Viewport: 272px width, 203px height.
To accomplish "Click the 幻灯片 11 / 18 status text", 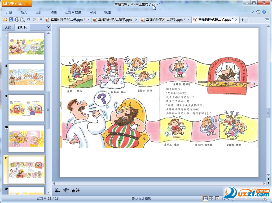I will click(x=48, y=198).
